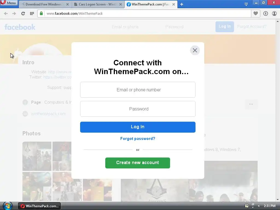Close the WinThemePack.com Facebook tab
Viewport: 280px width, 210px height.
[x=174, y=4]
